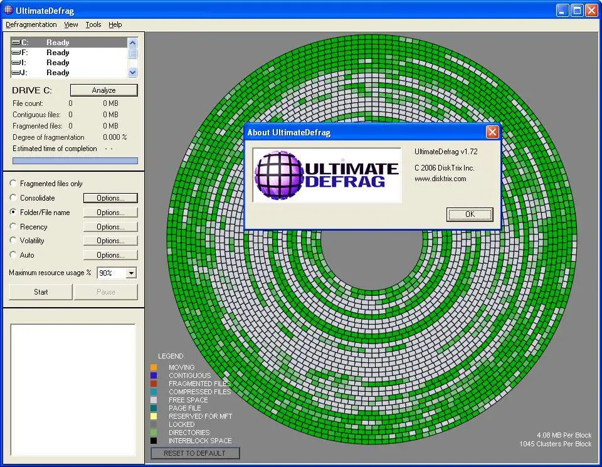602x467 pixels.
Task: Pick the RESERVED FOR MFT yellow swatch
Action: click(x=154, y=416)
